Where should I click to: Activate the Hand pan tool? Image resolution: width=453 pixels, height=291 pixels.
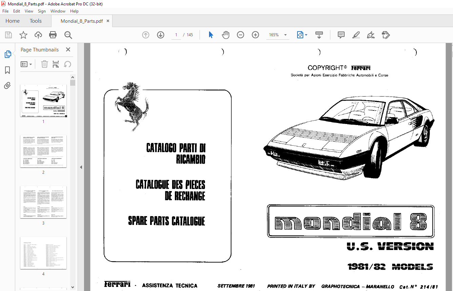click(x=226, y=35)
